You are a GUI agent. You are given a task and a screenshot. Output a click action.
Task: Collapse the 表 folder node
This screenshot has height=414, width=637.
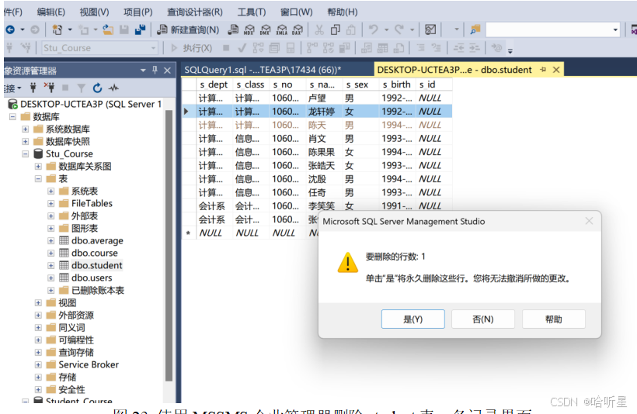click(38, 179)
